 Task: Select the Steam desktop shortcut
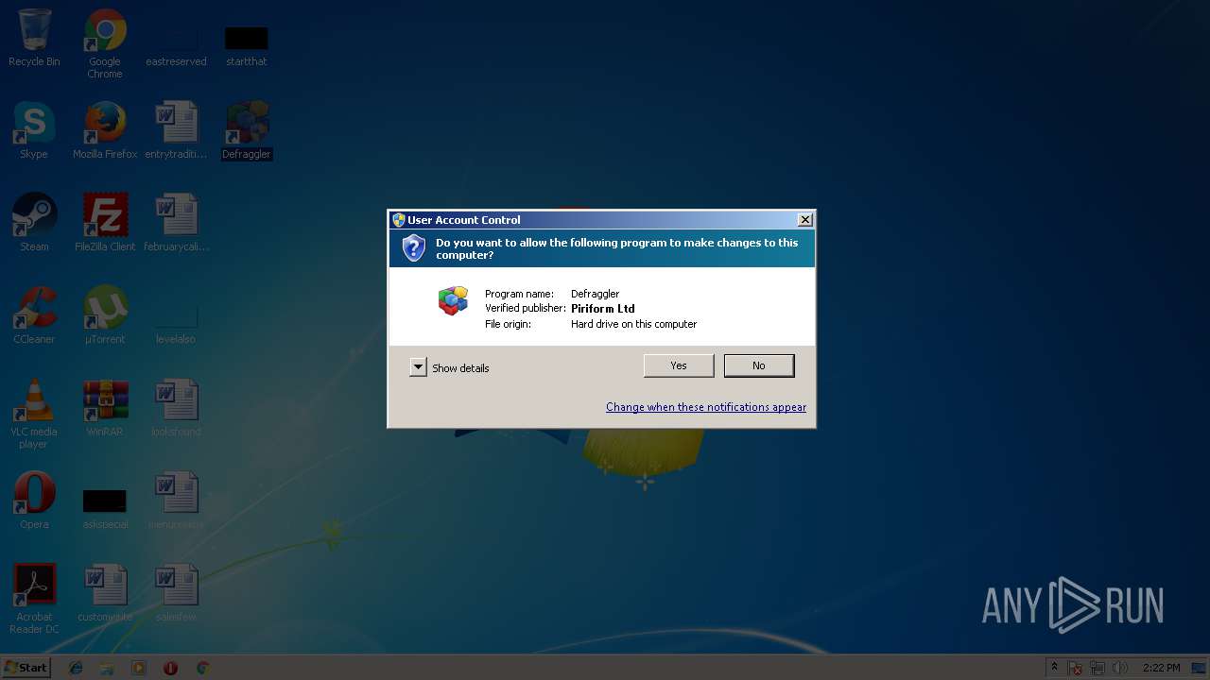click(x=34, y=223)
